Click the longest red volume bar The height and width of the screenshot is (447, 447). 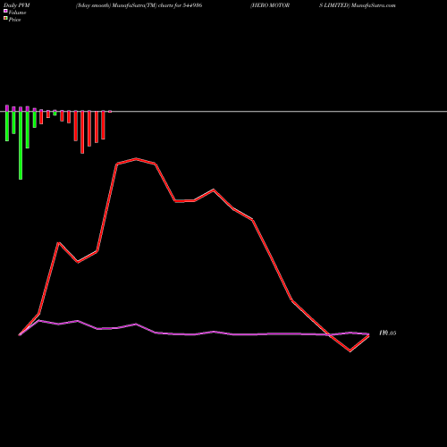pyautogui.click(x=82, y=132)
